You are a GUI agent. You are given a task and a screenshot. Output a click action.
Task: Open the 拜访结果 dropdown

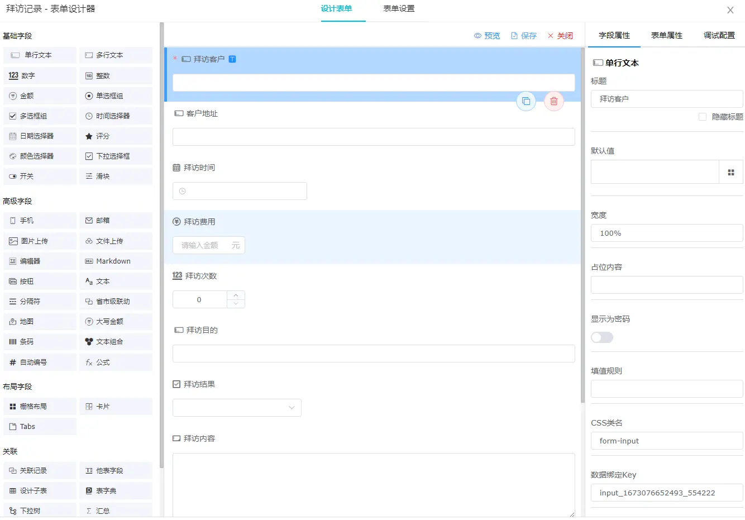point(237,408)
